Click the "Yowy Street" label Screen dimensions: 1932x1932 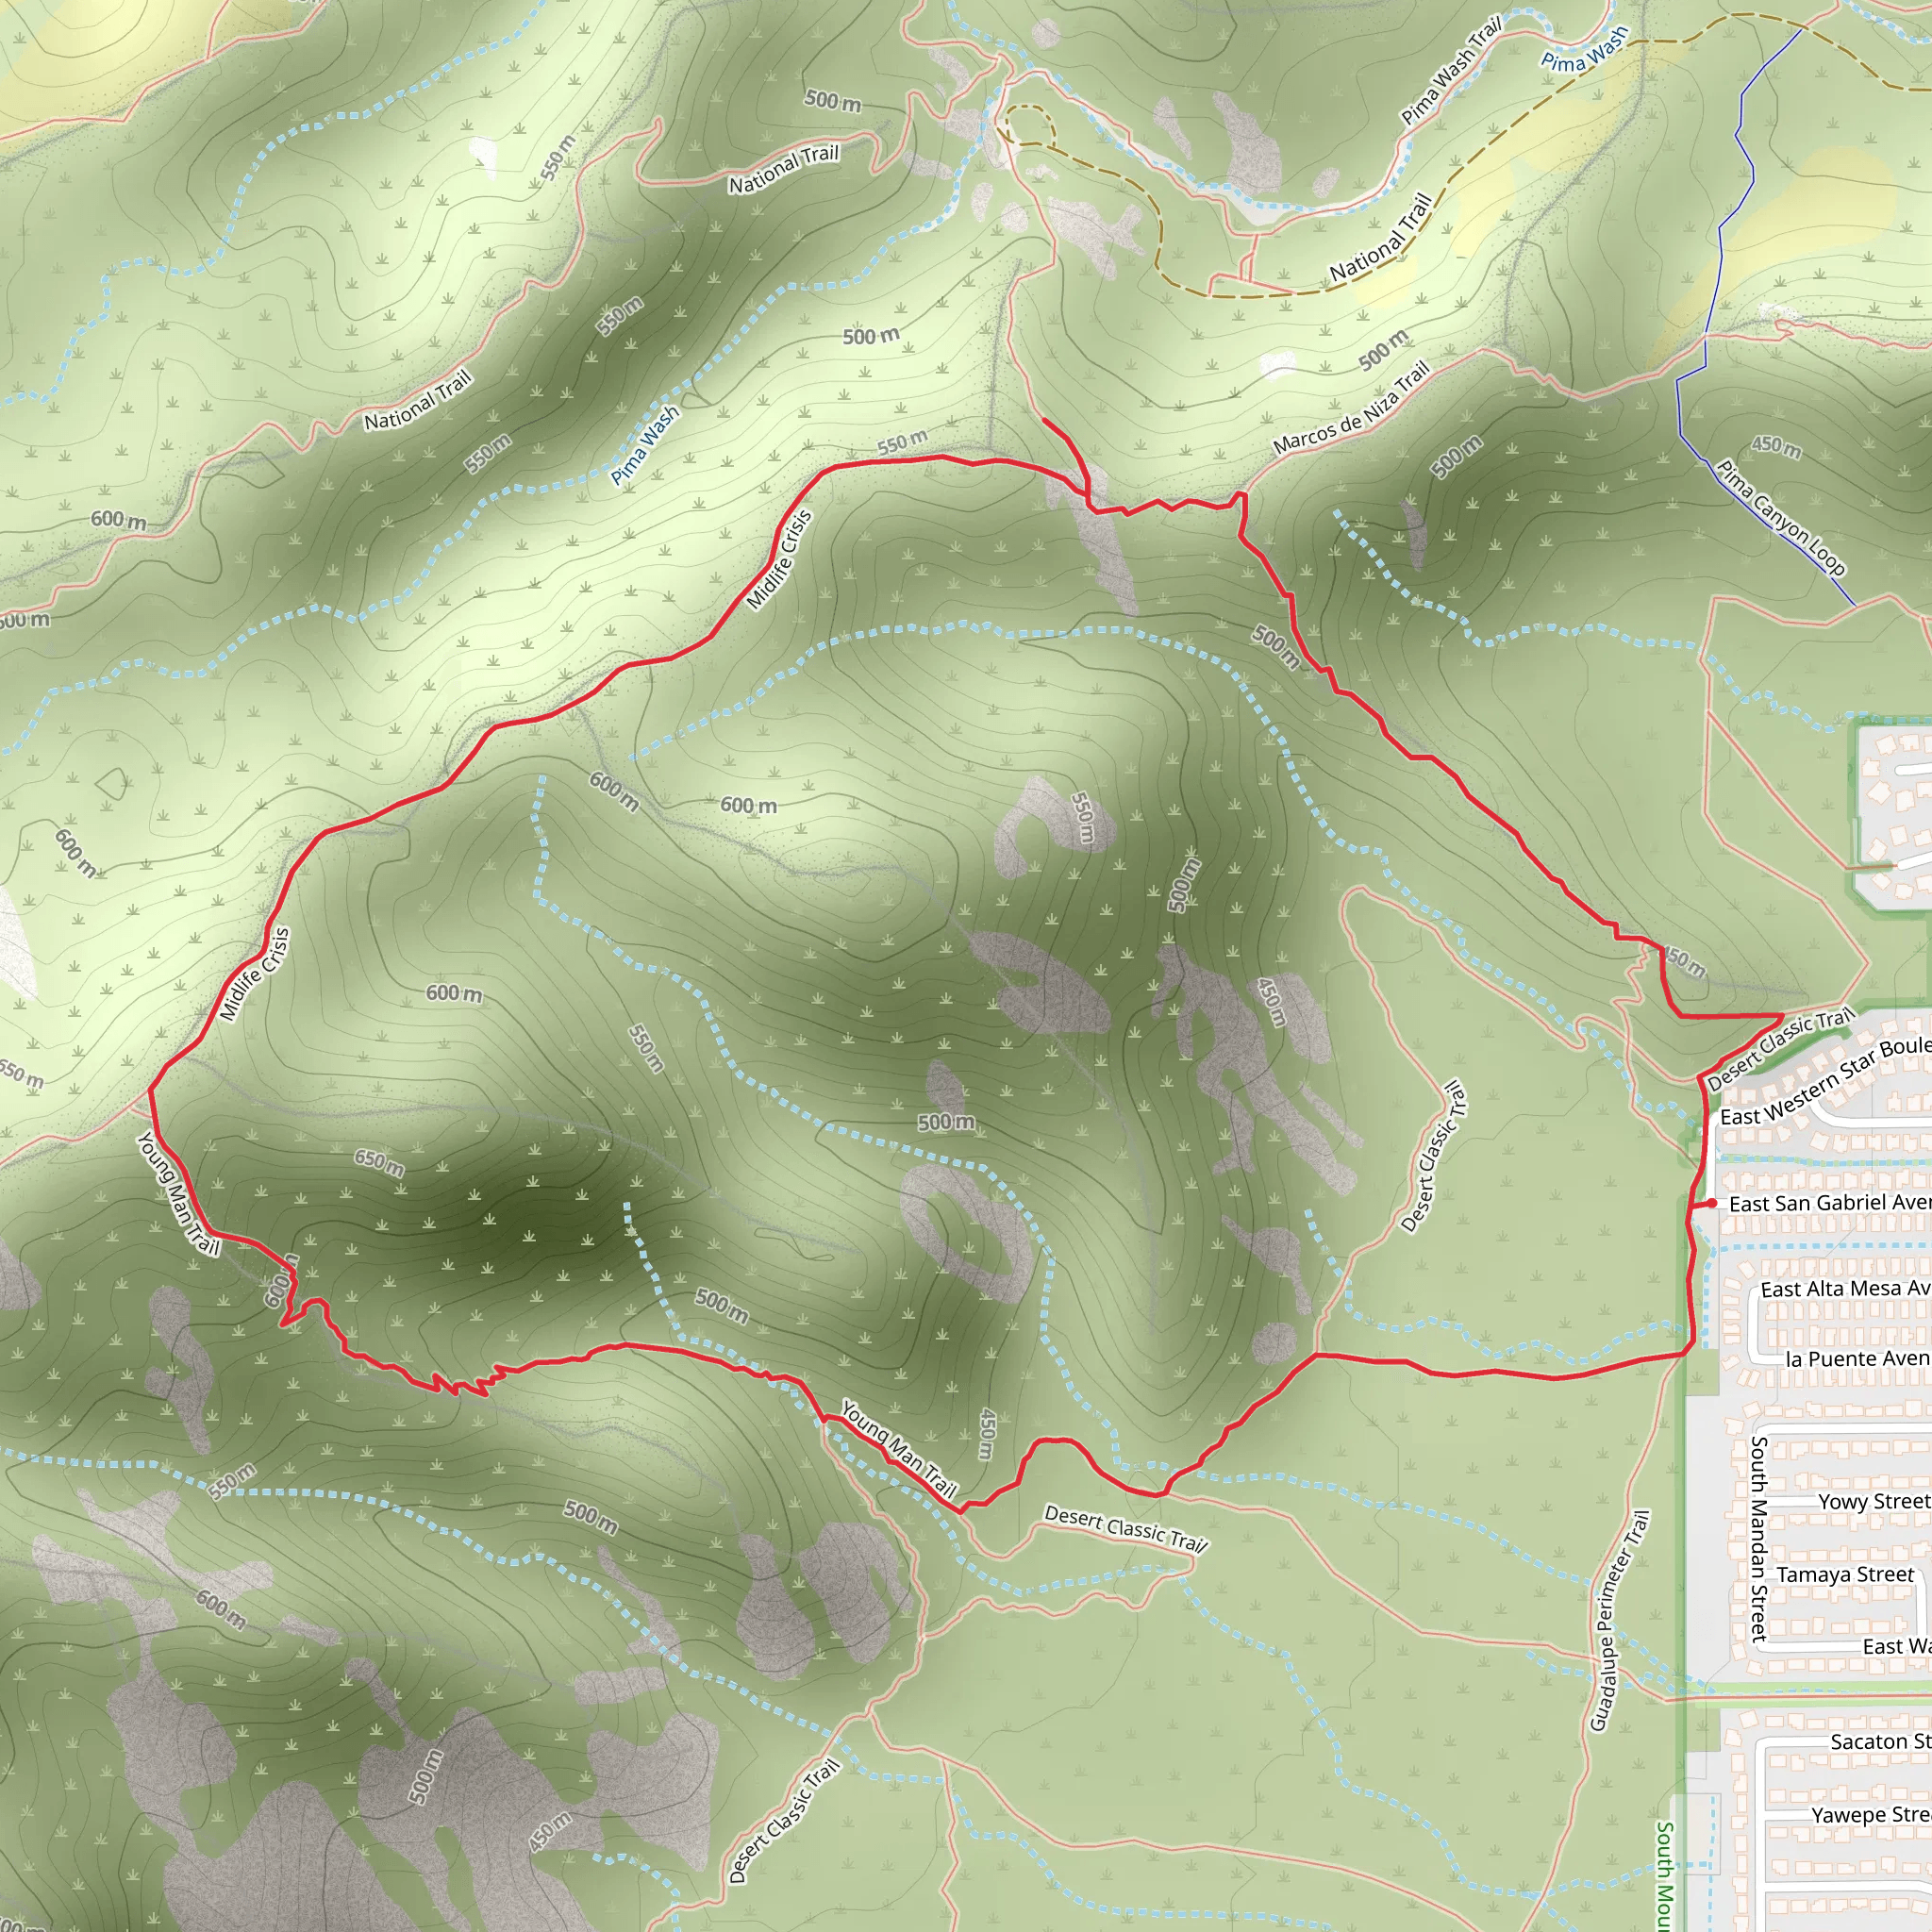(x=1874, y=1501)
